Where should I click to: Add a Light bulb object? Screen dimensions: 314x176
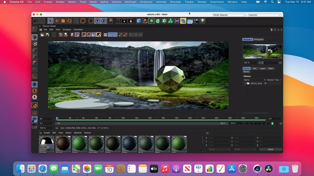click(x=203, y=21)
